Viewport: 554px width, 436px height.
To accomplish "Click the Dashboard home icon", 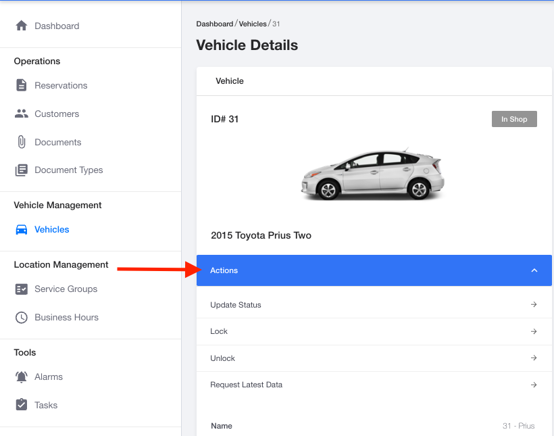I will 21,26.
